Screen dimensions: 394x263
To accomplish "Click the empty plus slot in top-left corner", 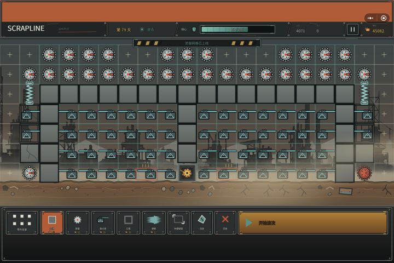I will click(10, 55).
